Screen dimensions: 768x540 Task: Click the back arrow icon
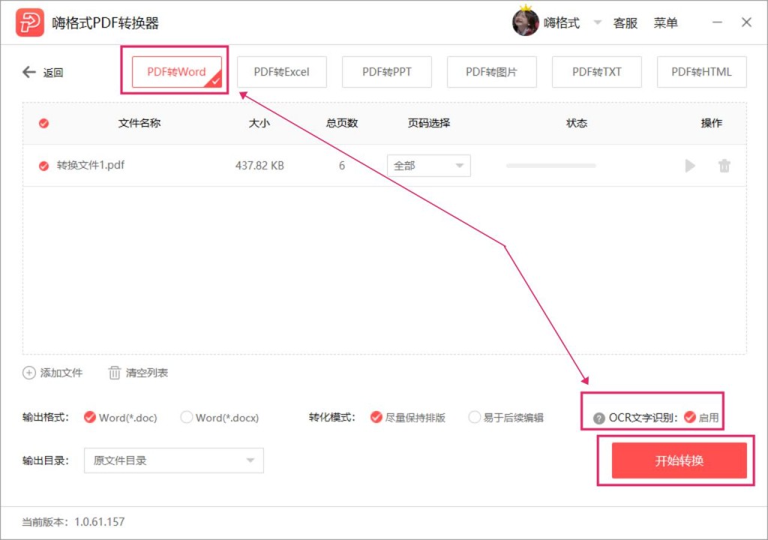click(29, 73)
